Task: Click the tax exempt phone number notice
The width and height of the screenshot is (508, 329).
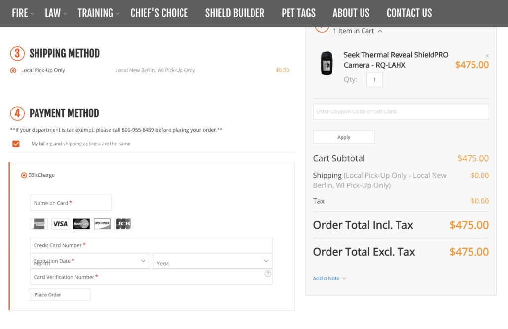Action: 116,130
